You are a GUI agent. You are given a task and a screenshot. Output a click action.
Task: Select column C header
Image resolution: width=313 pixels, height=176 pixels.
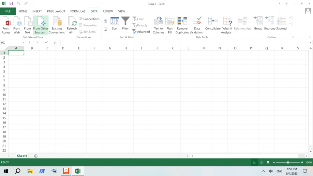pyautogui.click(x=47, y=48)
